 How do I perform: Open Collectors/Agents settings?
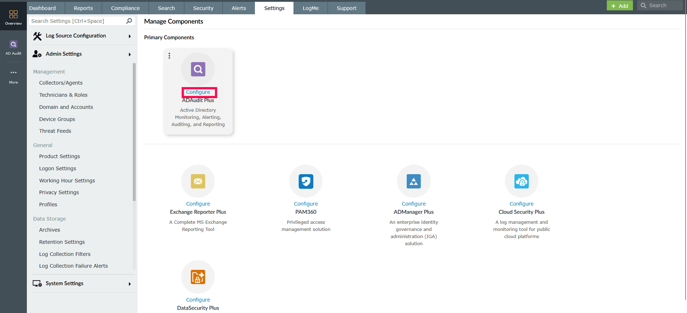61,83
